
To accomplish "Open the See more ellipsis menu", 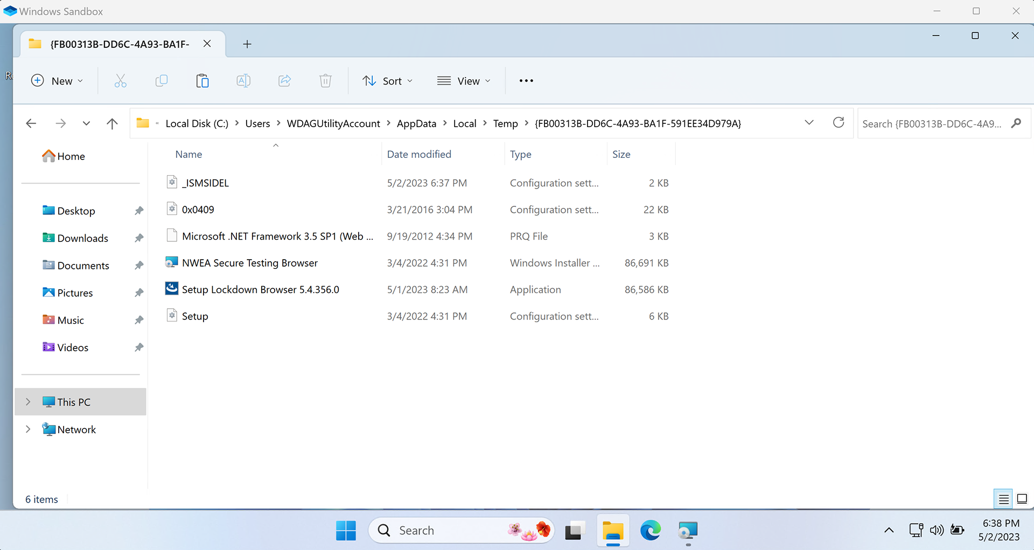I will 526,81.
